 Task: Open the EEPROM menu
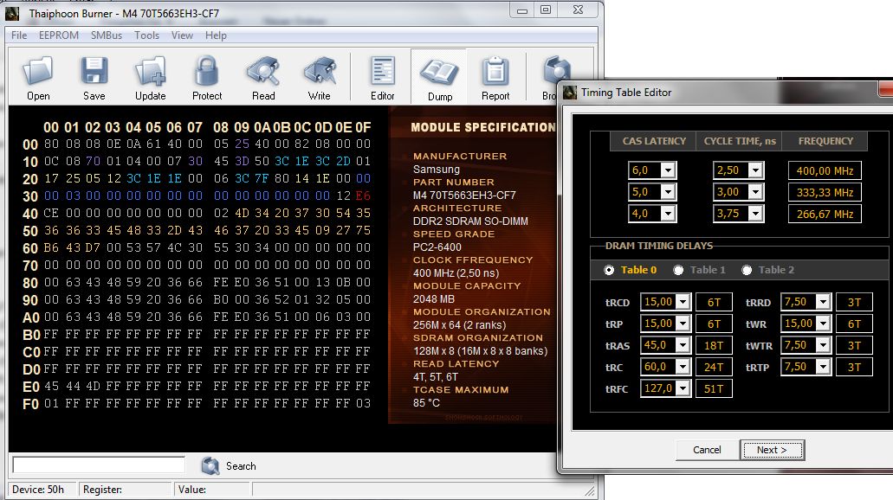pos(59,35)
